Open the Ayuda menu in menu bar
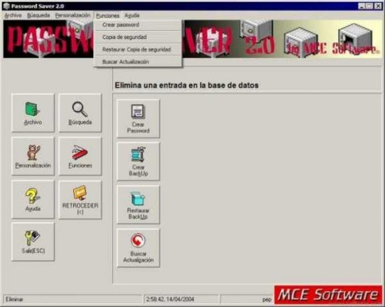This screenshot has height=307, width=385. [x=132, y=15]
